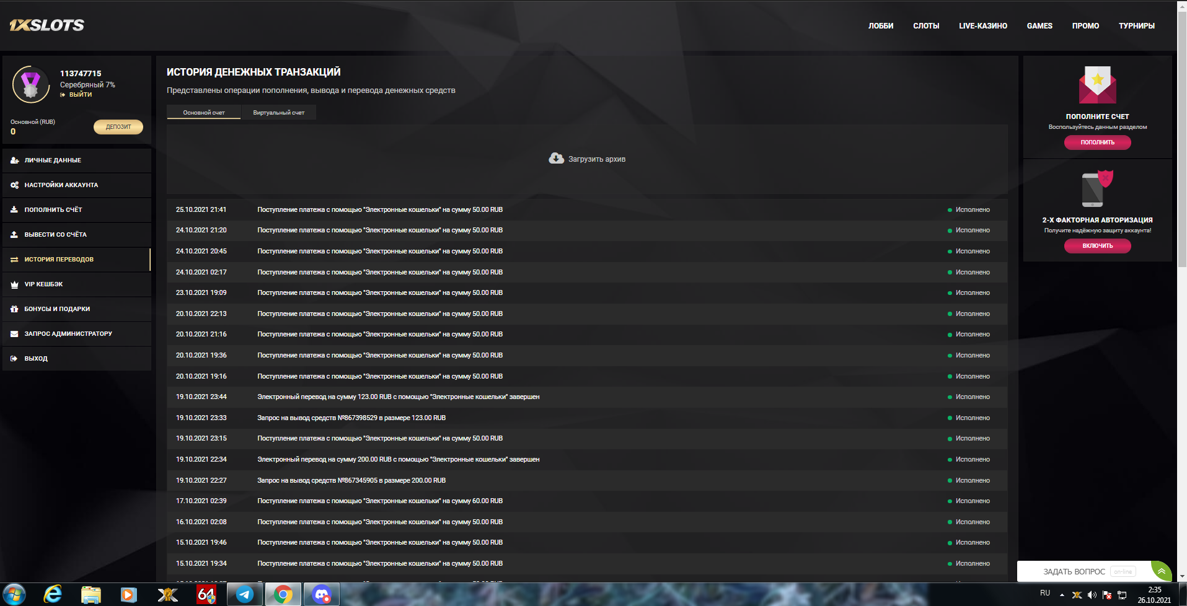Image resolution: width=1187 pixels, height=606 pixels.
Task: Click the 60.00 RUB payment entry
Action: pyautogui.click(x=380, y=501)
